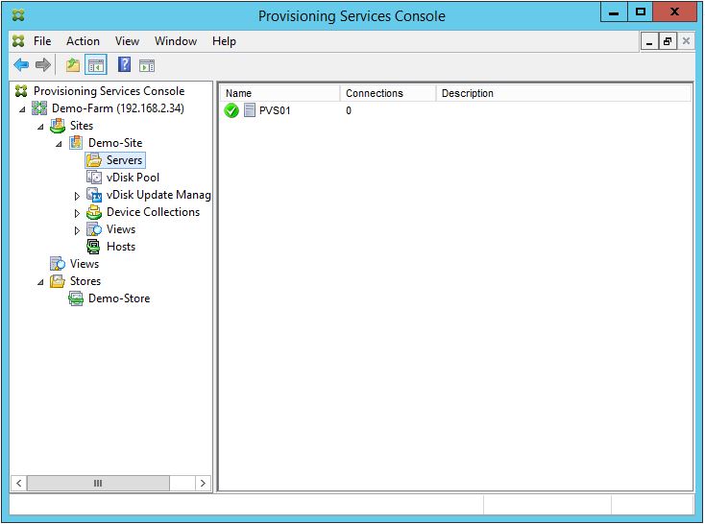Open the Window menu
The image size is (705, 524).
176,41
